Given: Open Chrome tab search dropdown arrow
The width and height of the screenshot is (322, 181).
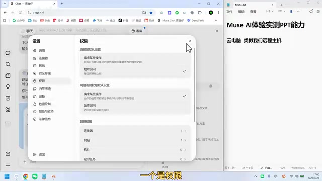Looking at the screenshot, I should click(5, 4).
